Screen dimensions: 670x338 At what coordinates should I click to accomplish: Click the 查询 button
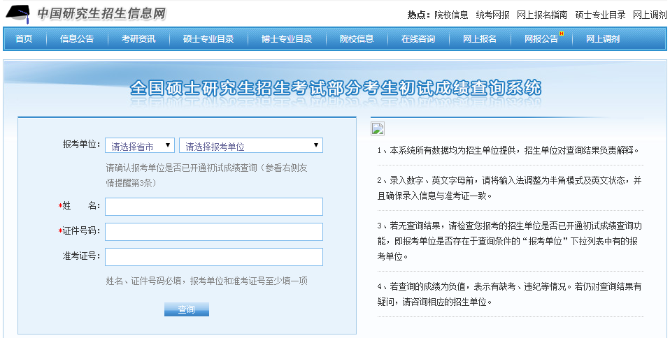click(187, 309)
